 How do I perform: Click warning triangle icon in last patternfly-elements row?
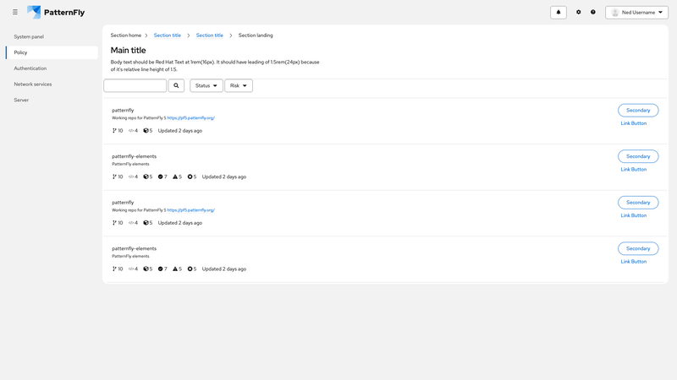pos(175,269)
